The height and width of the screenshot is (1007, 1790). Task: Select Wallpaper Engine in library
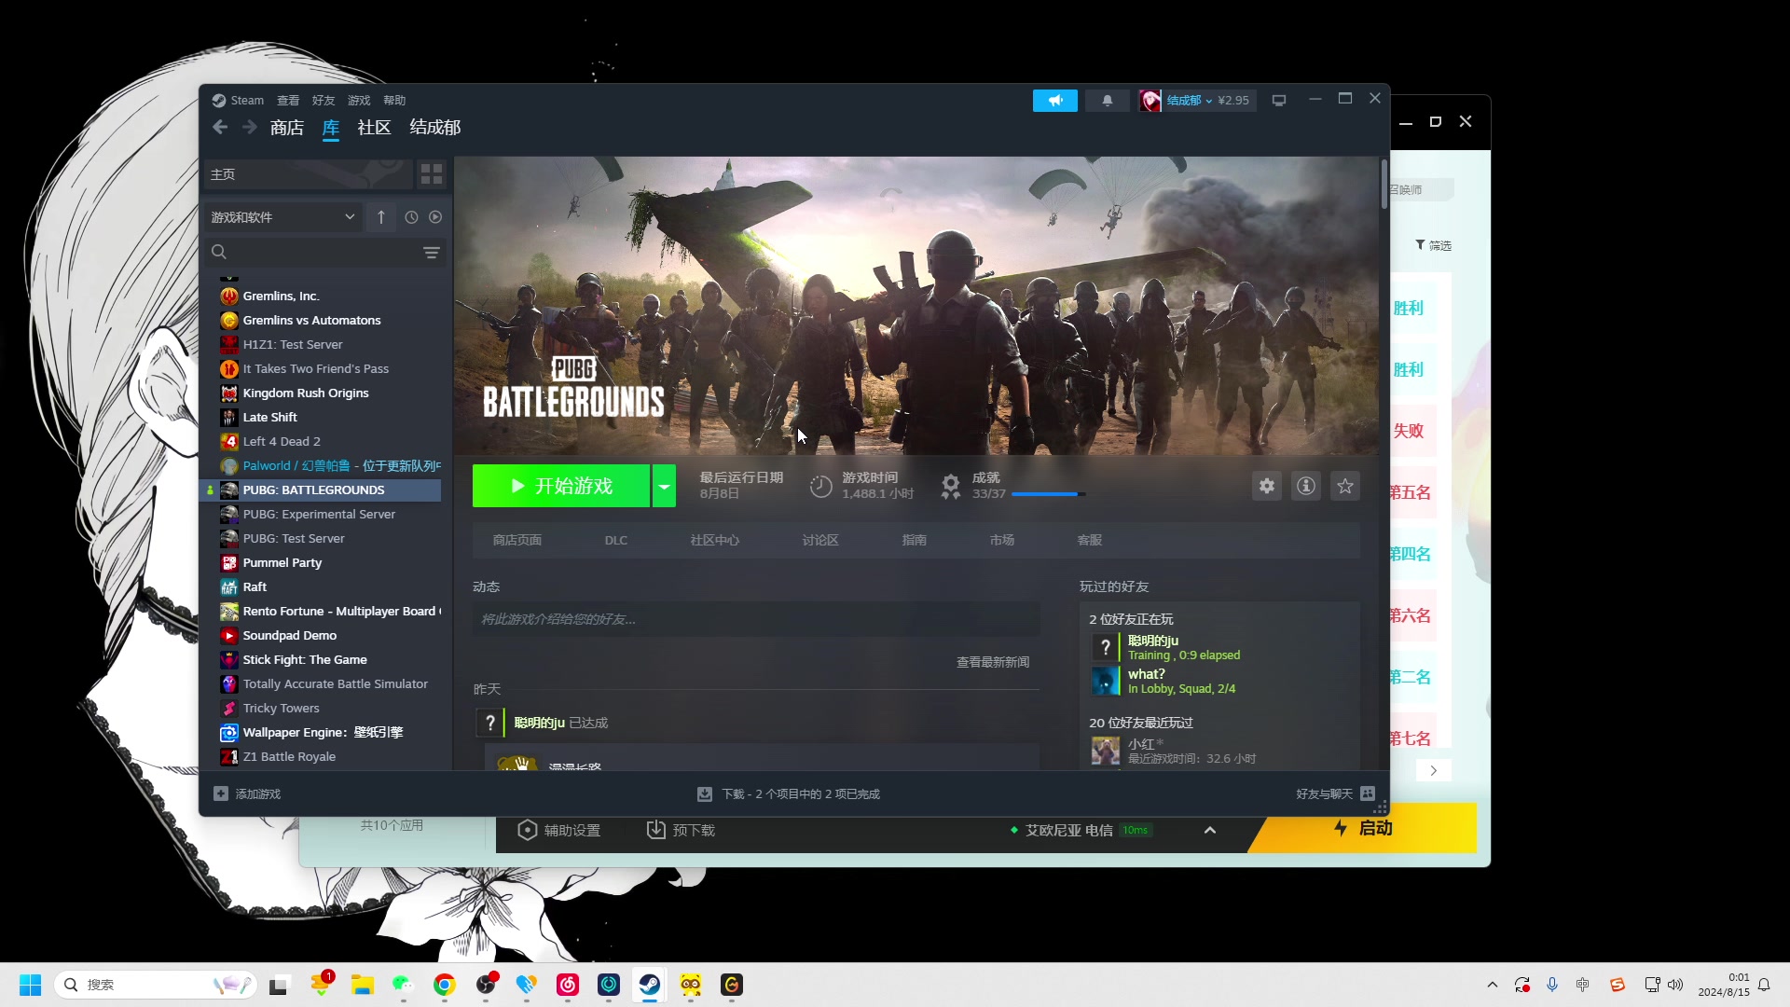322,733
